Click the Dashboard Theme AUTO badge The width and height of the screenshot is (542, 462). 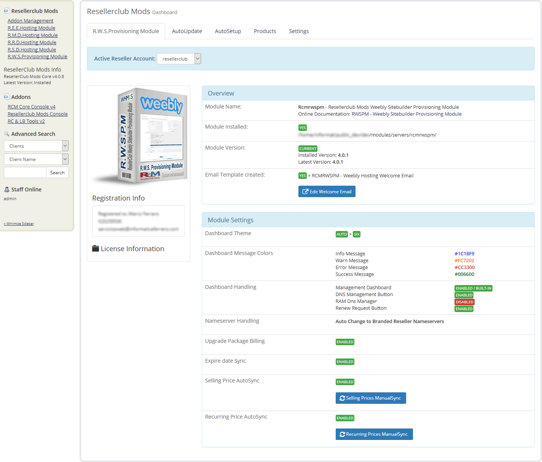point(342,234)
